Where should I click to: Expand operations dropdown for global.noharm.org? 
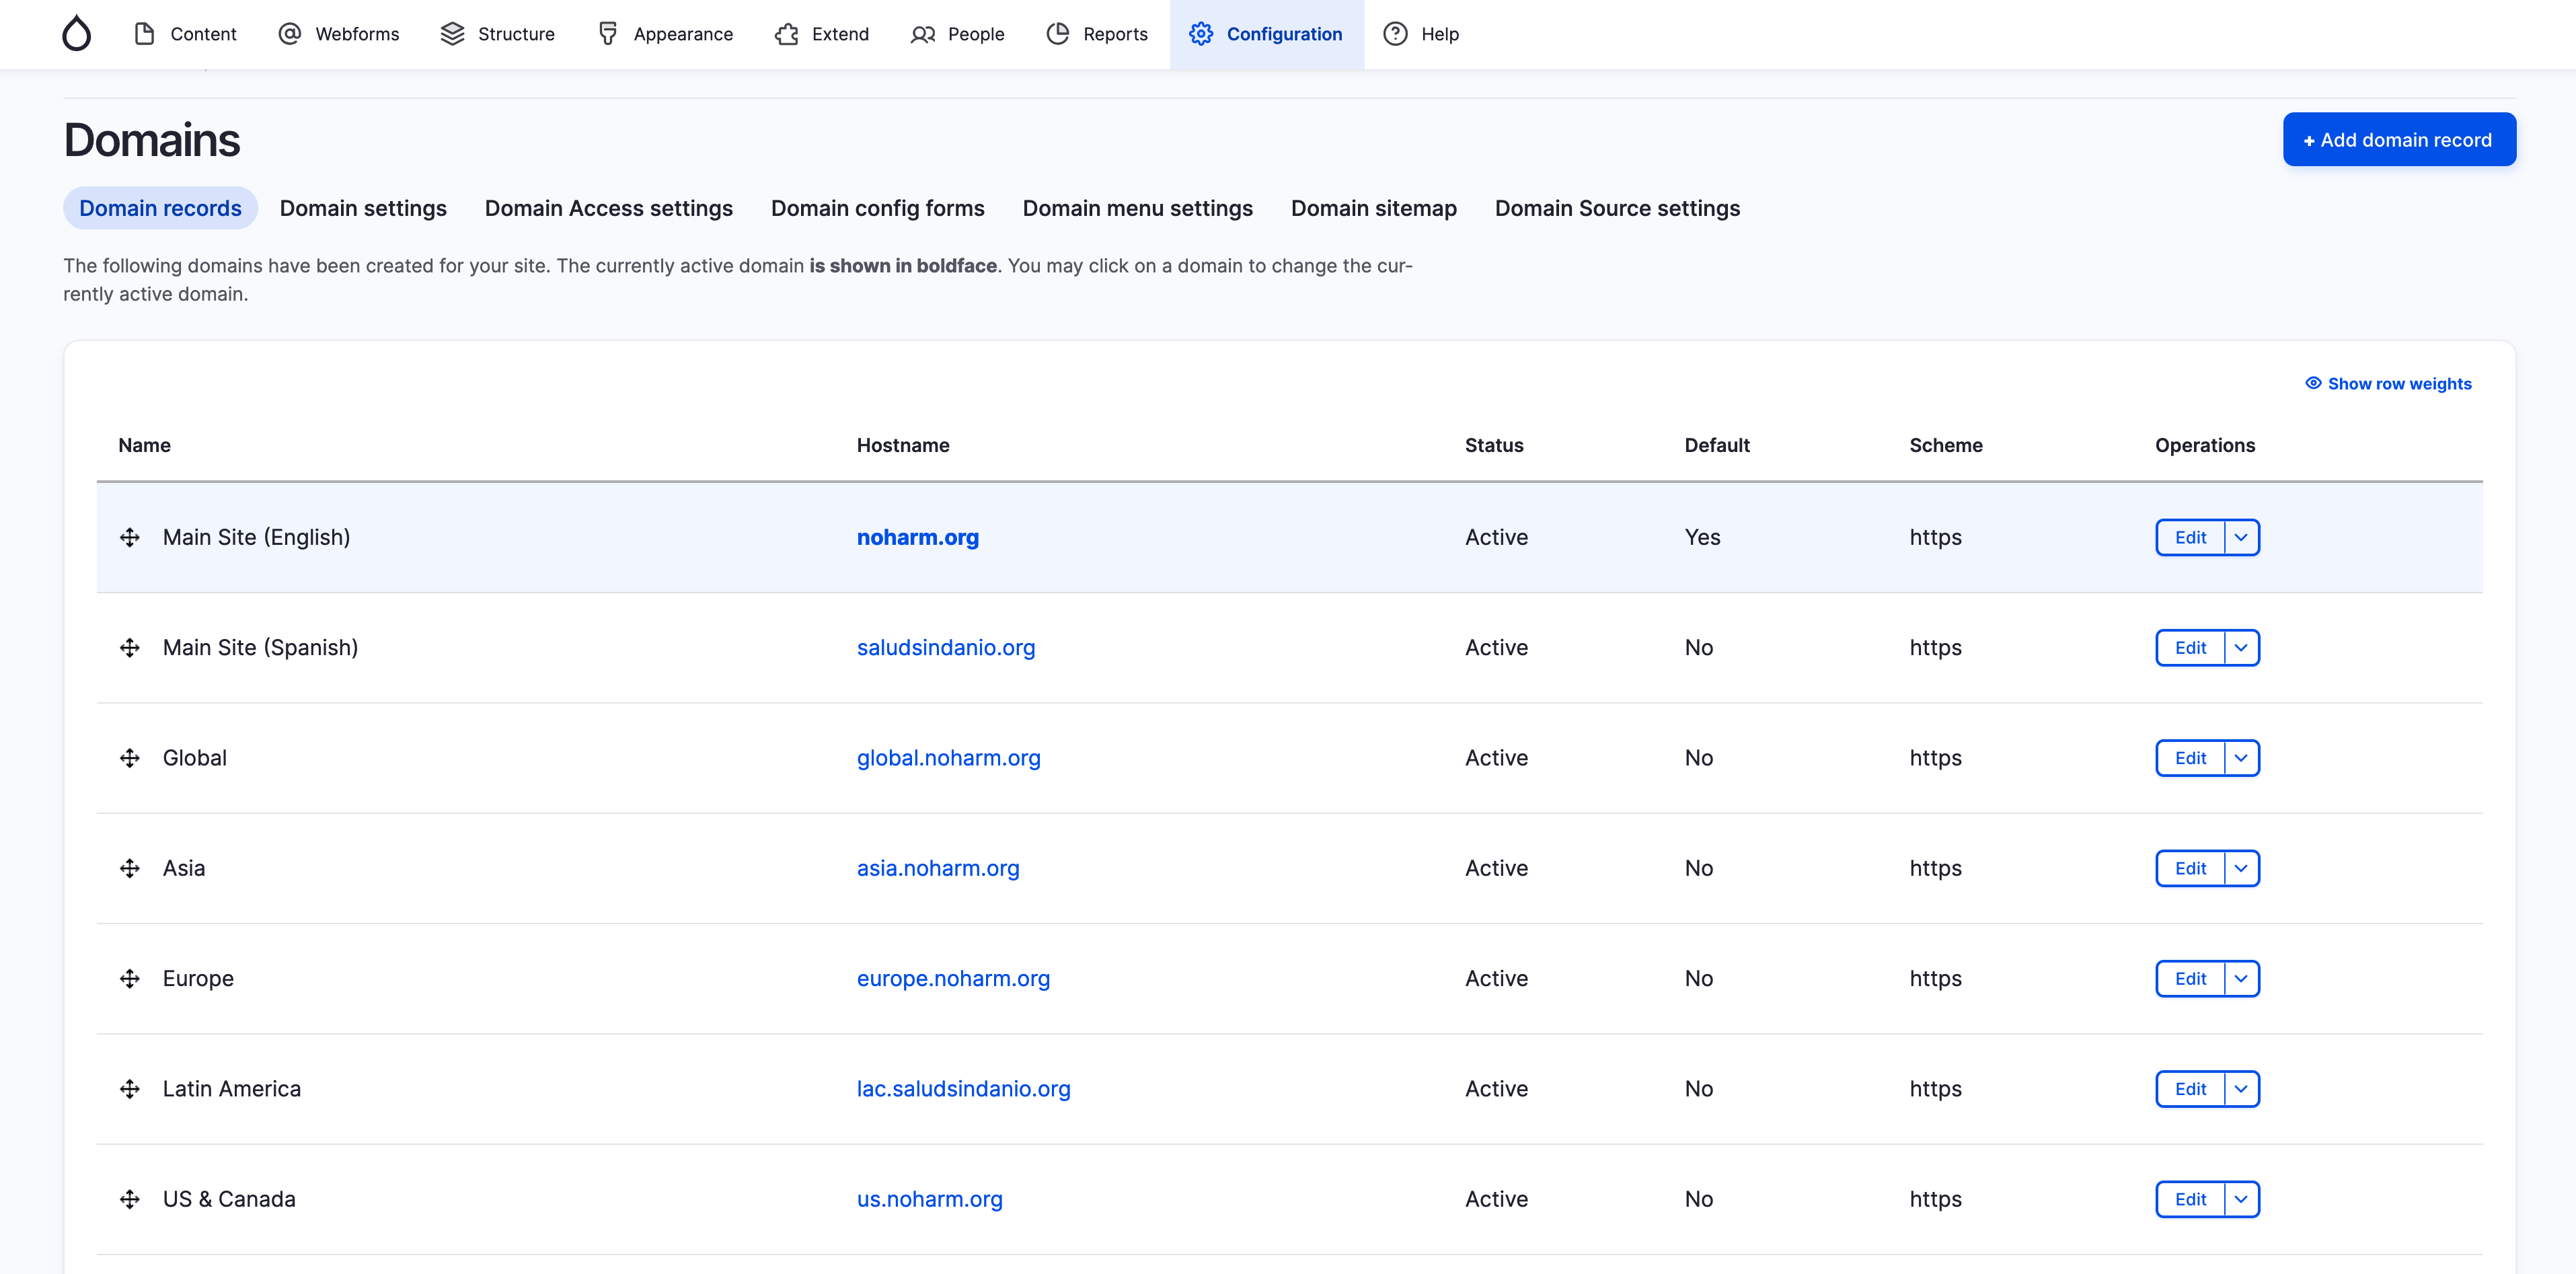(2241, 758)
